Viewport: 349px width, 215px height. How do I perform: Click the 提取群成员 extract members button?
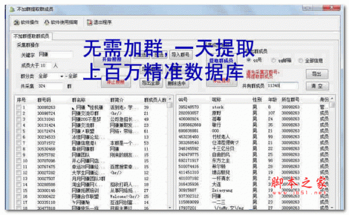[x=221, y=60]
